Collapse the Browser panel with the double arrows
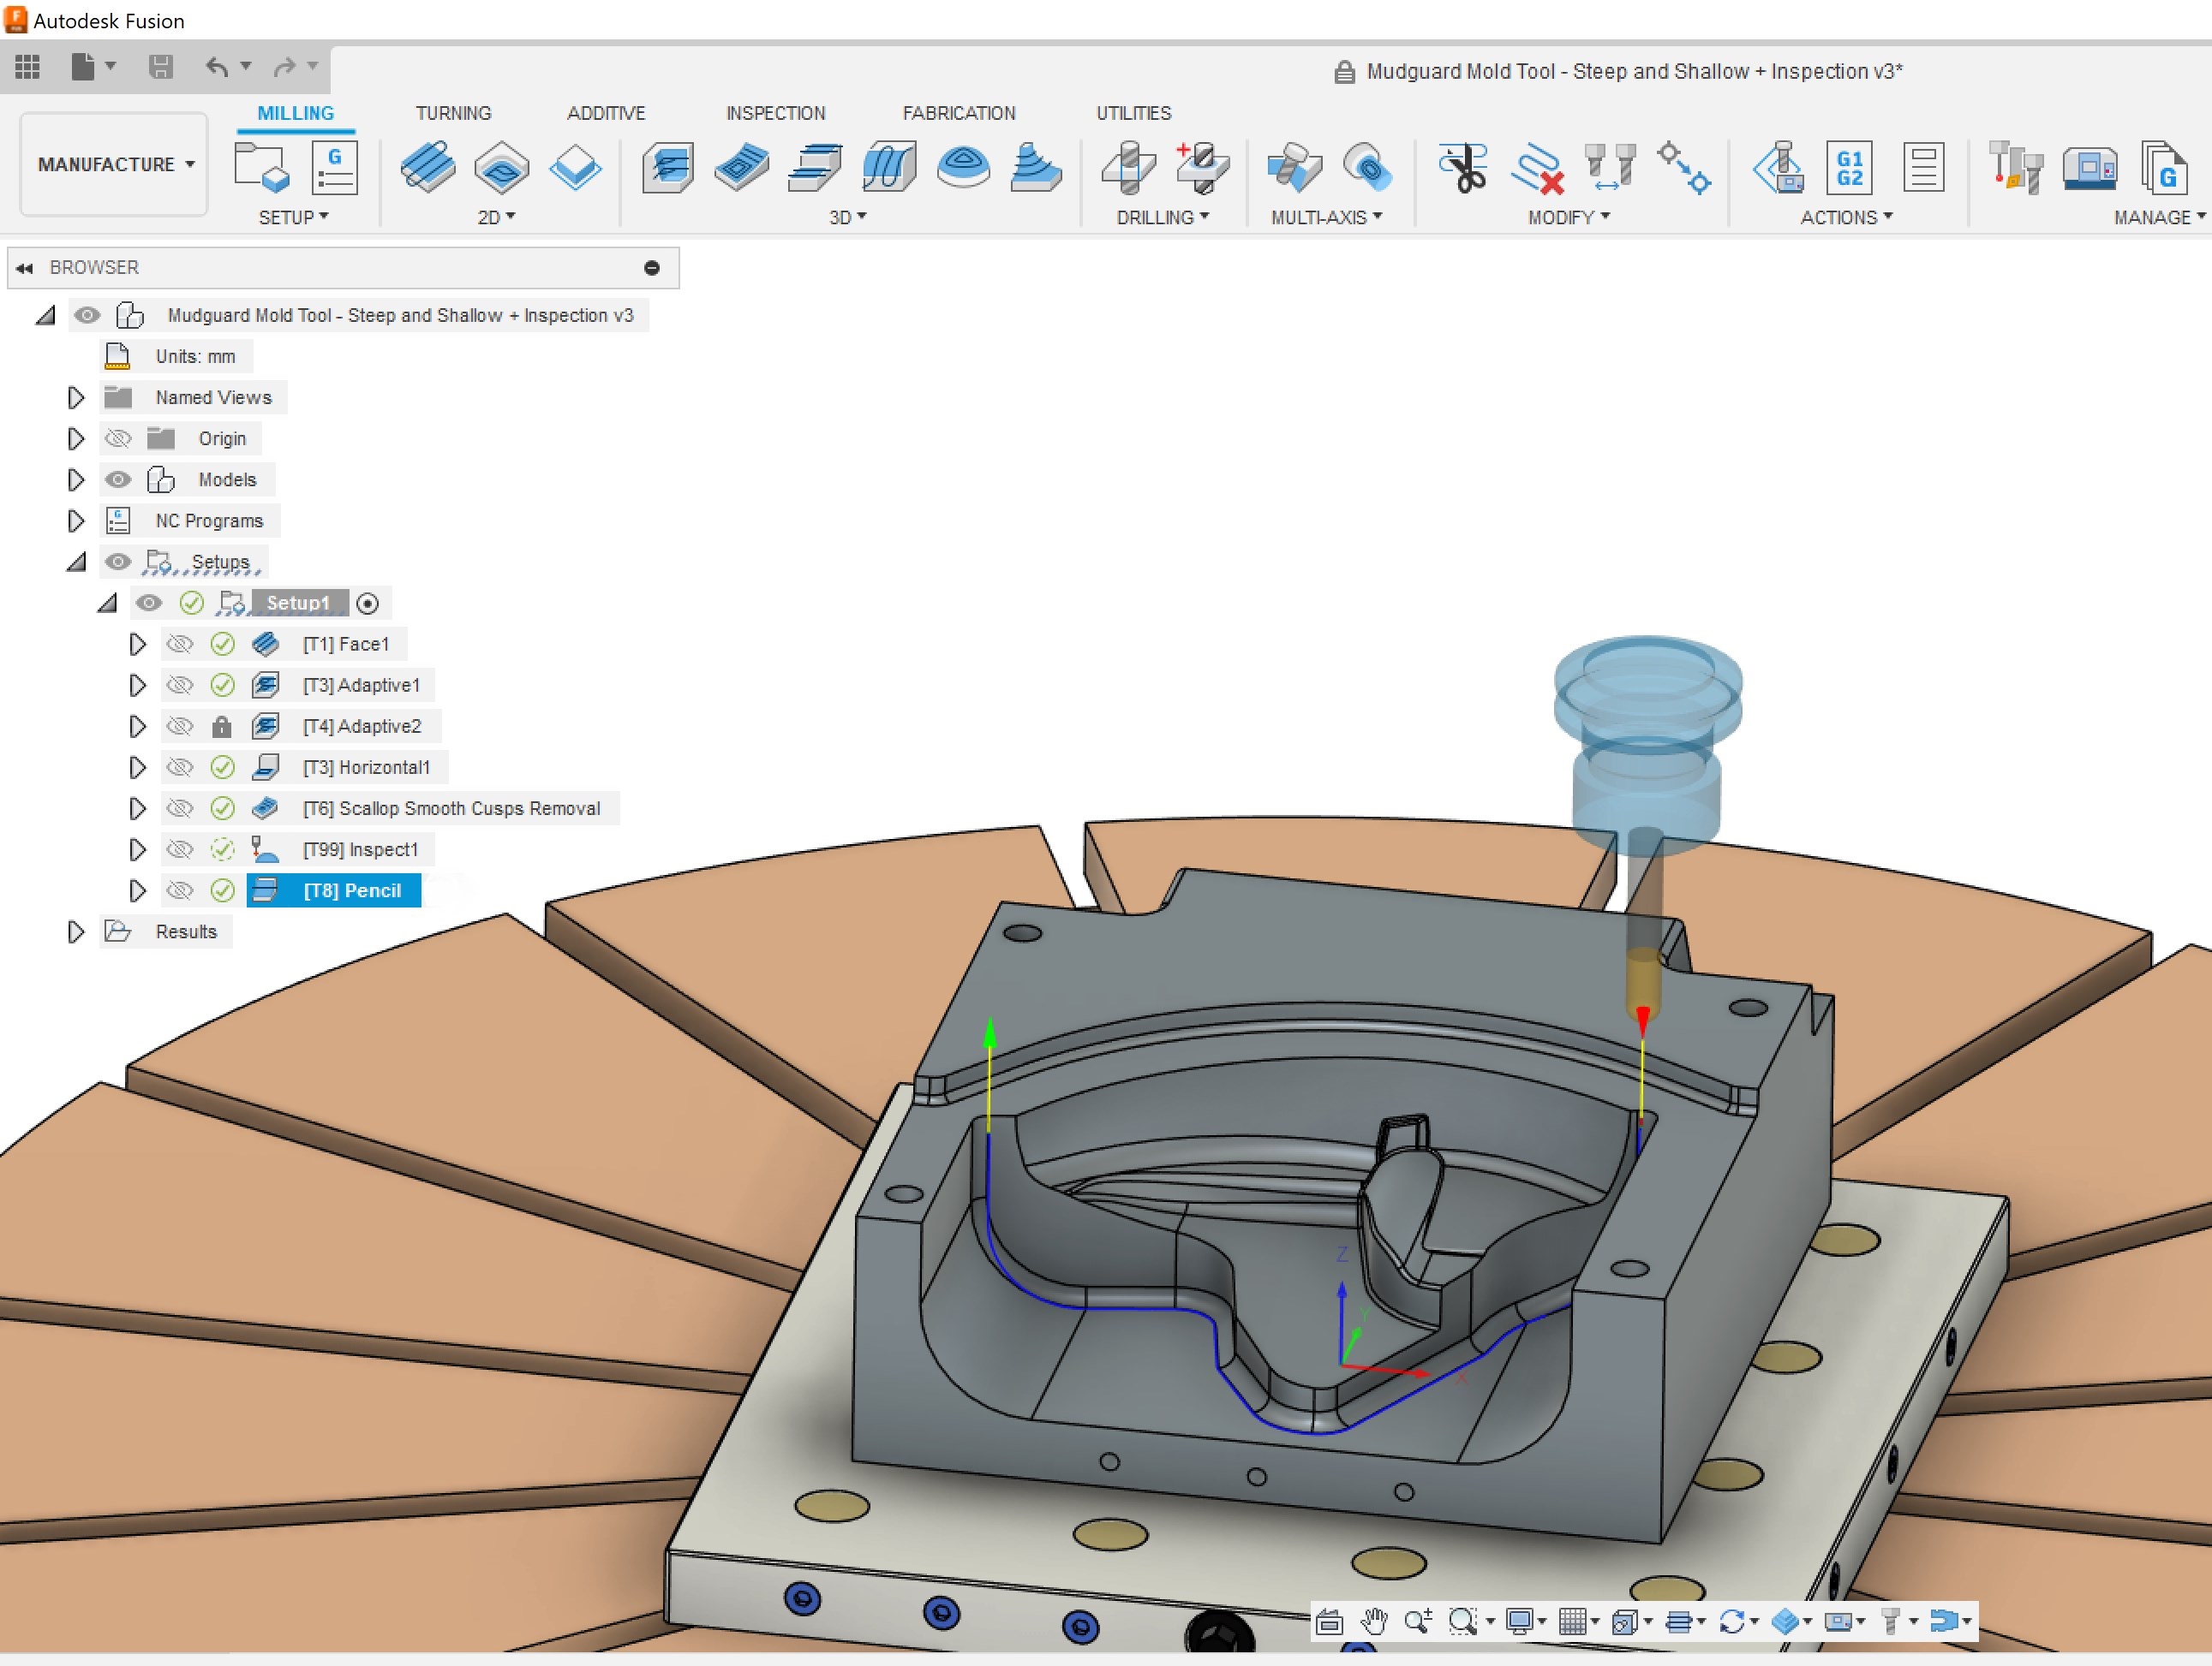 pyautogui.click(x=25, y=268)
